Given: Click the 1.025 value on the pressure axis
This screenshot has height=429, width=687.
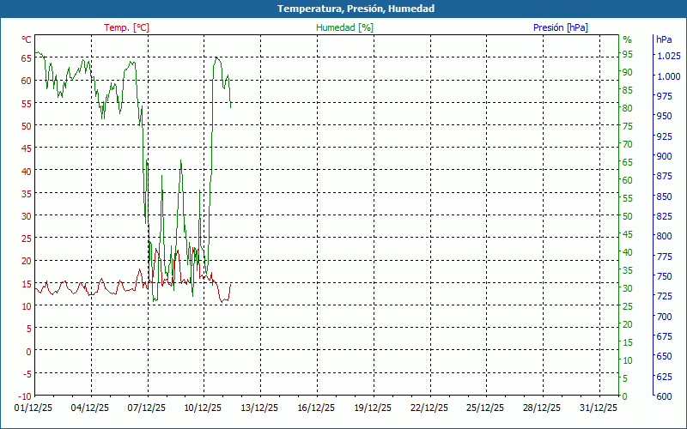Looking at the screenshot, I should click(x=669, y=56).
